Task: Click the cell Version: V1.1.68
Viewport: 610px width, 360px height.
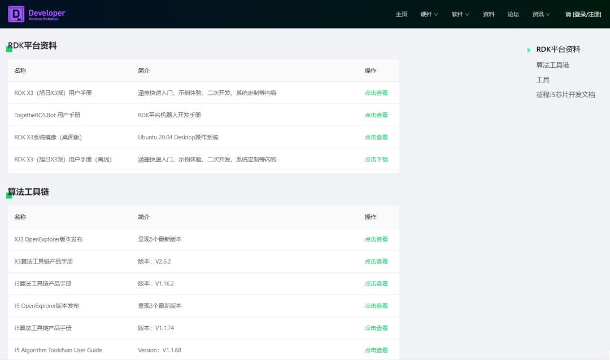Action: tap(159, 350)
